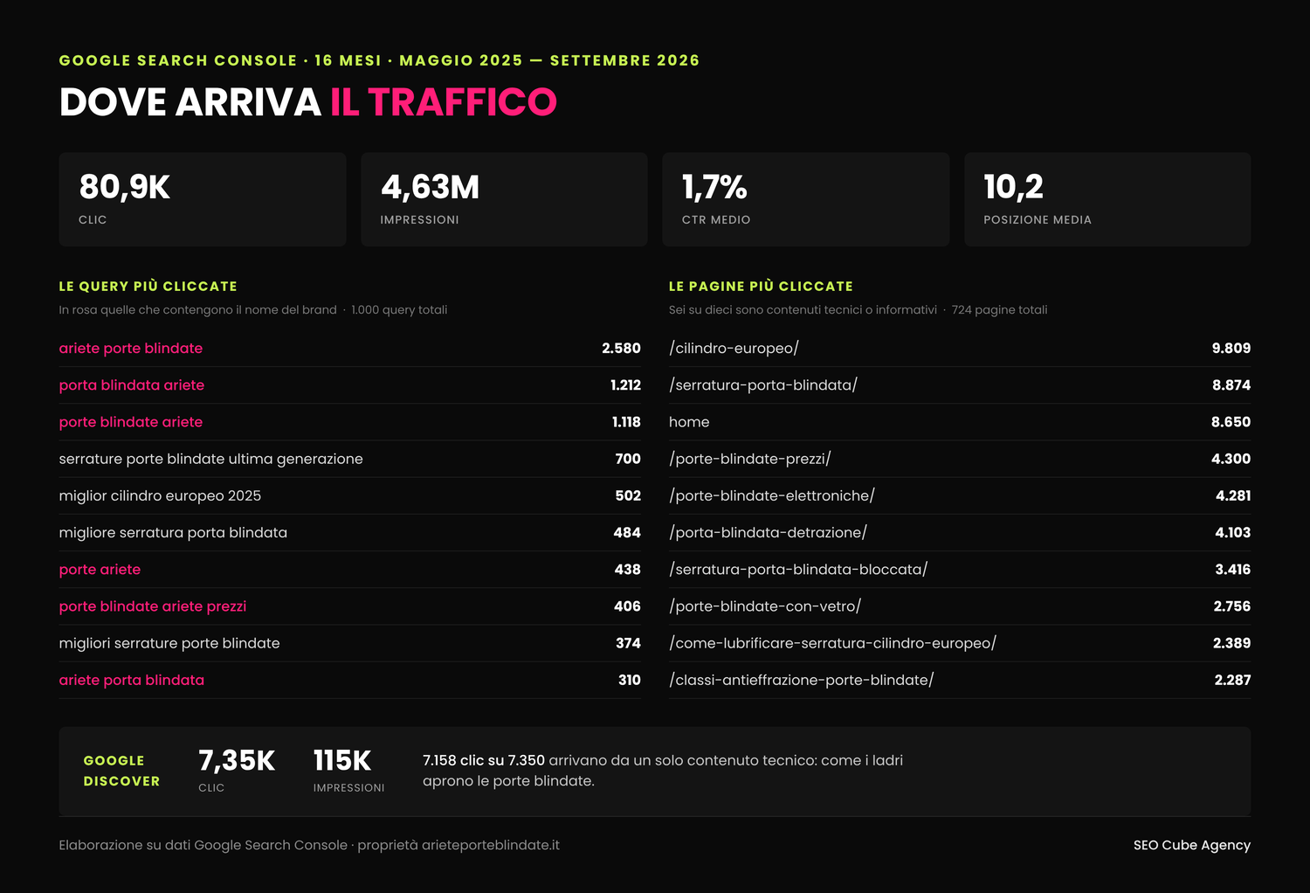Click the "SEO Cube Agency" credit
This screenshot has width=1310, height=893.
coord(1192,845)
